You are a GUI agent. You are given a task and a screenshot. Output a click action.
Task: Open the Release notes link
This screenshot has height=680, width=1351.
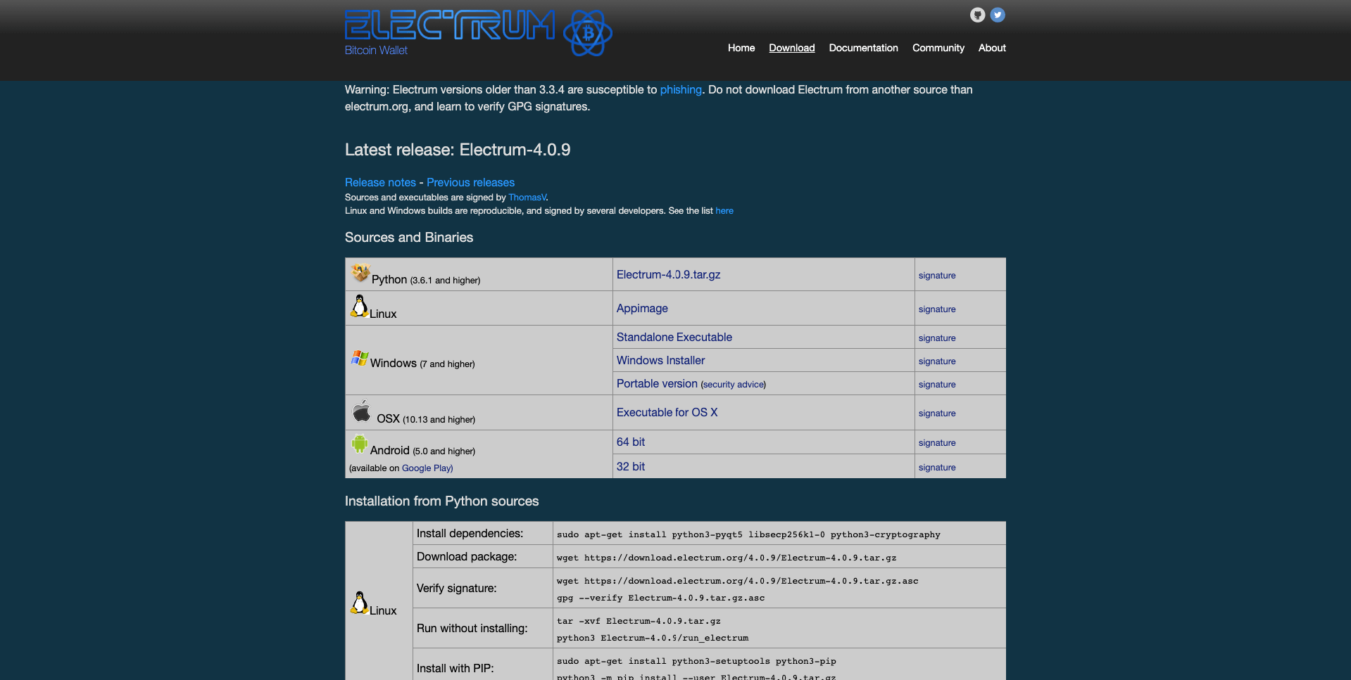[x=380, y=183]
